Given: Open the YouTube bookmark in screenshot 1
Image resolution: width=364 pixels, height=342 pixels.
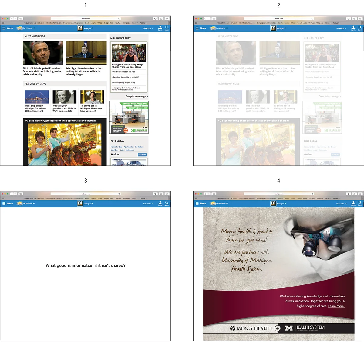Looking at the screenshot, I should tap(118, 23).
